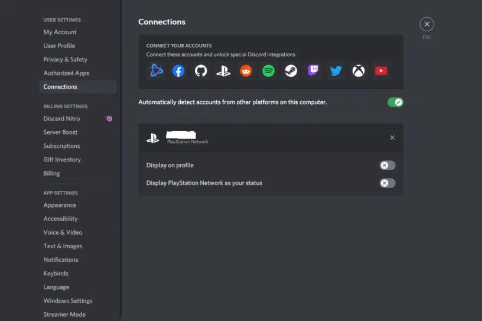Connect a Battle.net account

click(x=156, y=71)
